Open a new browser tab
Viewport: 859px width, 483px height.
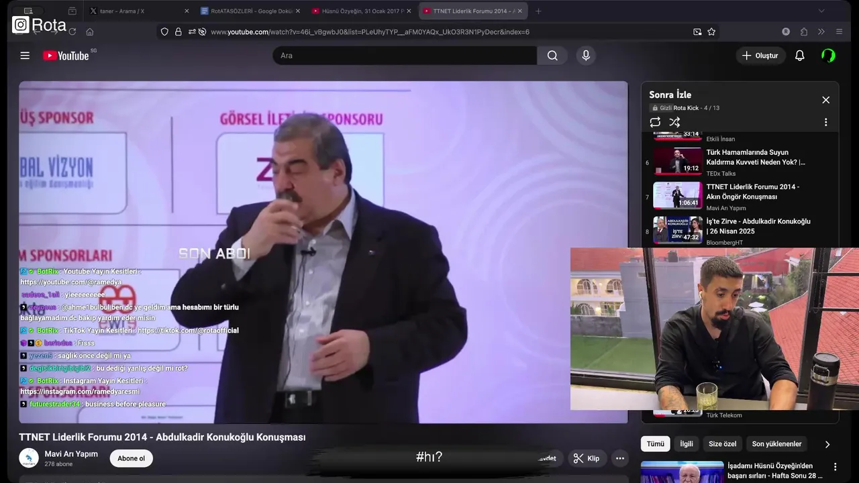(x=538, y=11)
